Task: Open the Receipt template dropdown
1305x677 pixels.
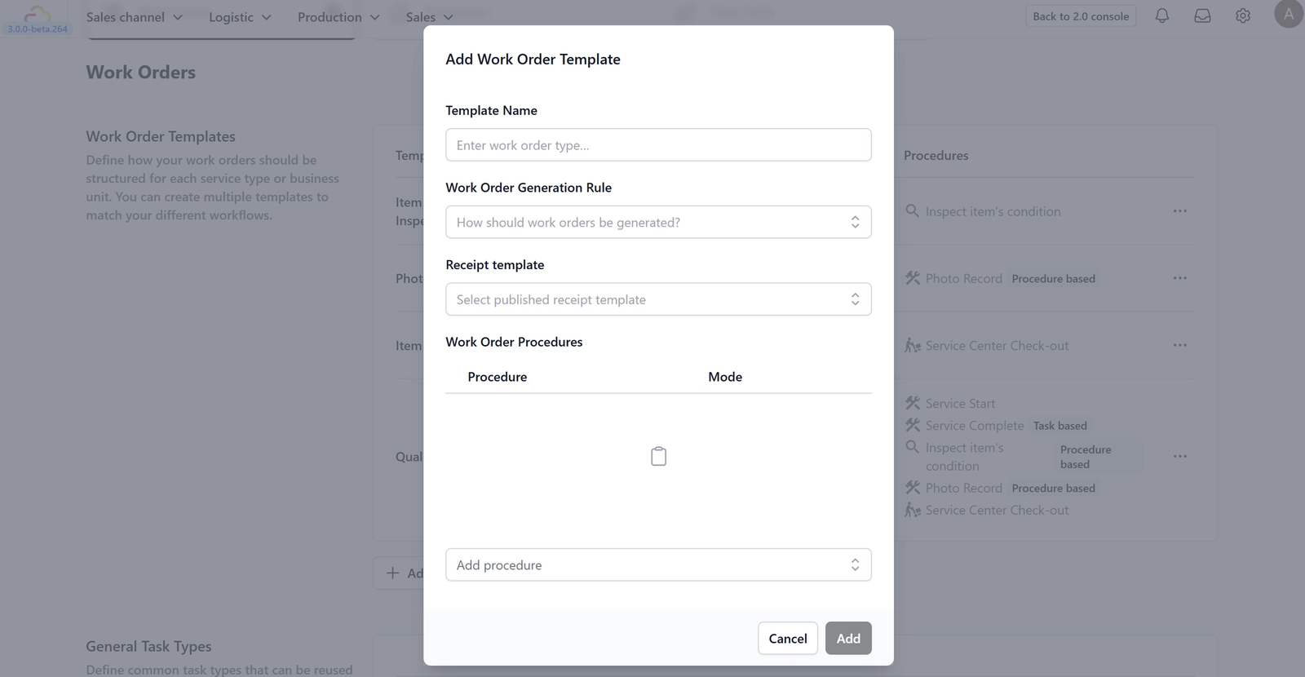Action: pyautogui.click(x=658, y=299)
